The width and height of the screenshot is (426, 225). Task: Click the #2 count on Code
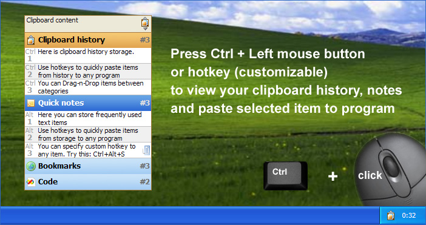pos(145,181)
